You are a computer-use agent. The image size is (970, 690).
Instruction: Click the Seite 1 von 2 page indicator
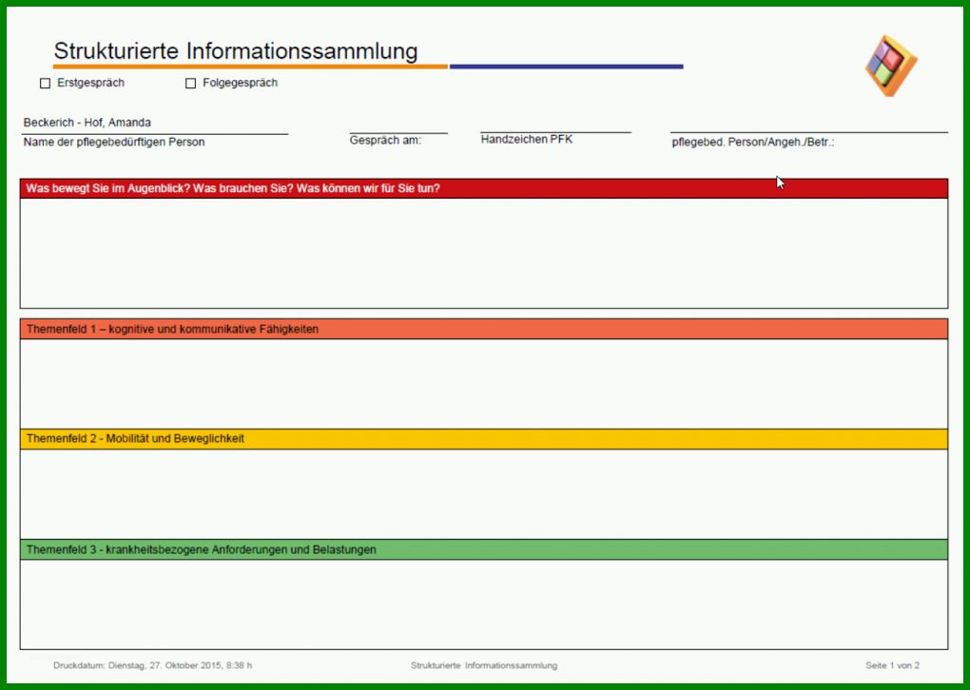(892, 665)
